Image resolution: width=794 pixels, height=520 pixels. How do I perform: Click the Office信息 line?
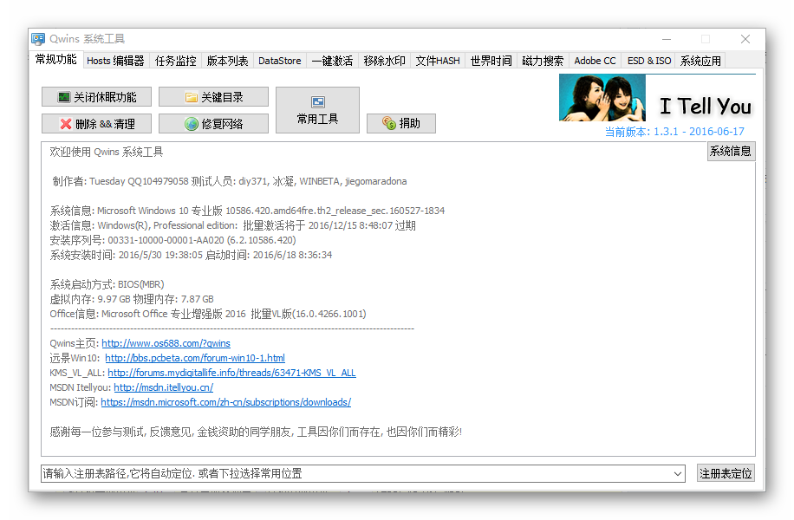pyautogui.click(x=208, y=314)
